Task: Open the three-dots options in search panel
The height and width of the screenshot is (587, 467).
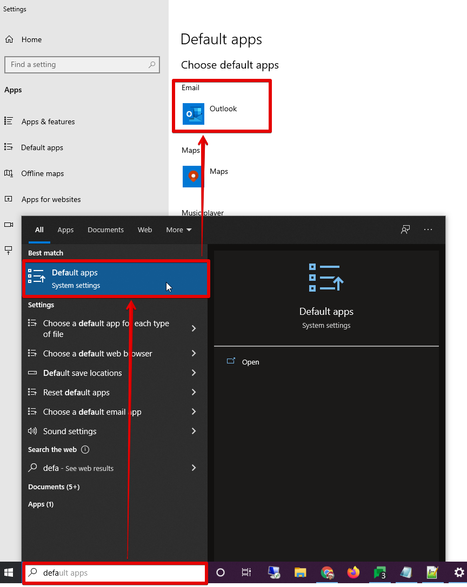Action: tap(428, 230)
